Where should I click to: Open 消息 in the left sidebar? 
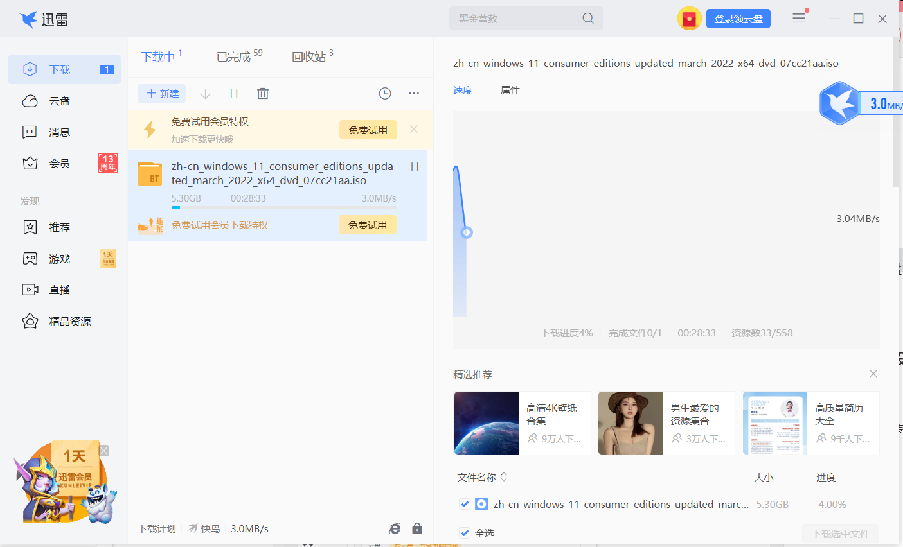click(x=59, y=132)
